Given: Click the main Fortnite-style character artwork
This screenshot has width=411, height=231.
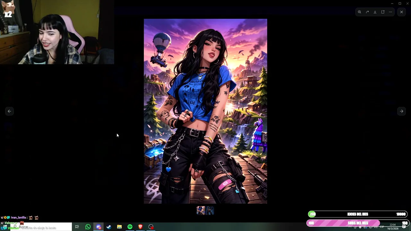Looking at the screenshot, I should (205, 111).
